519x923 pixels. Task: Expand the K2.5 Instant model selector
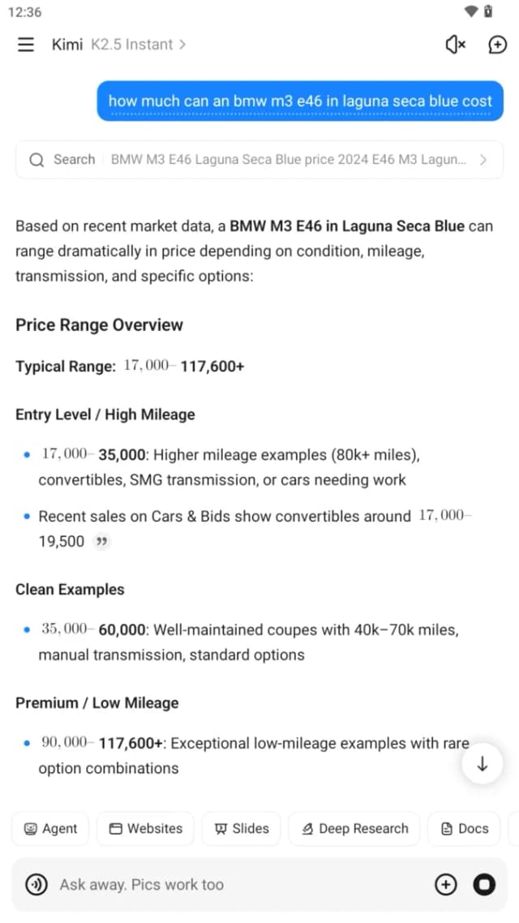139,45
